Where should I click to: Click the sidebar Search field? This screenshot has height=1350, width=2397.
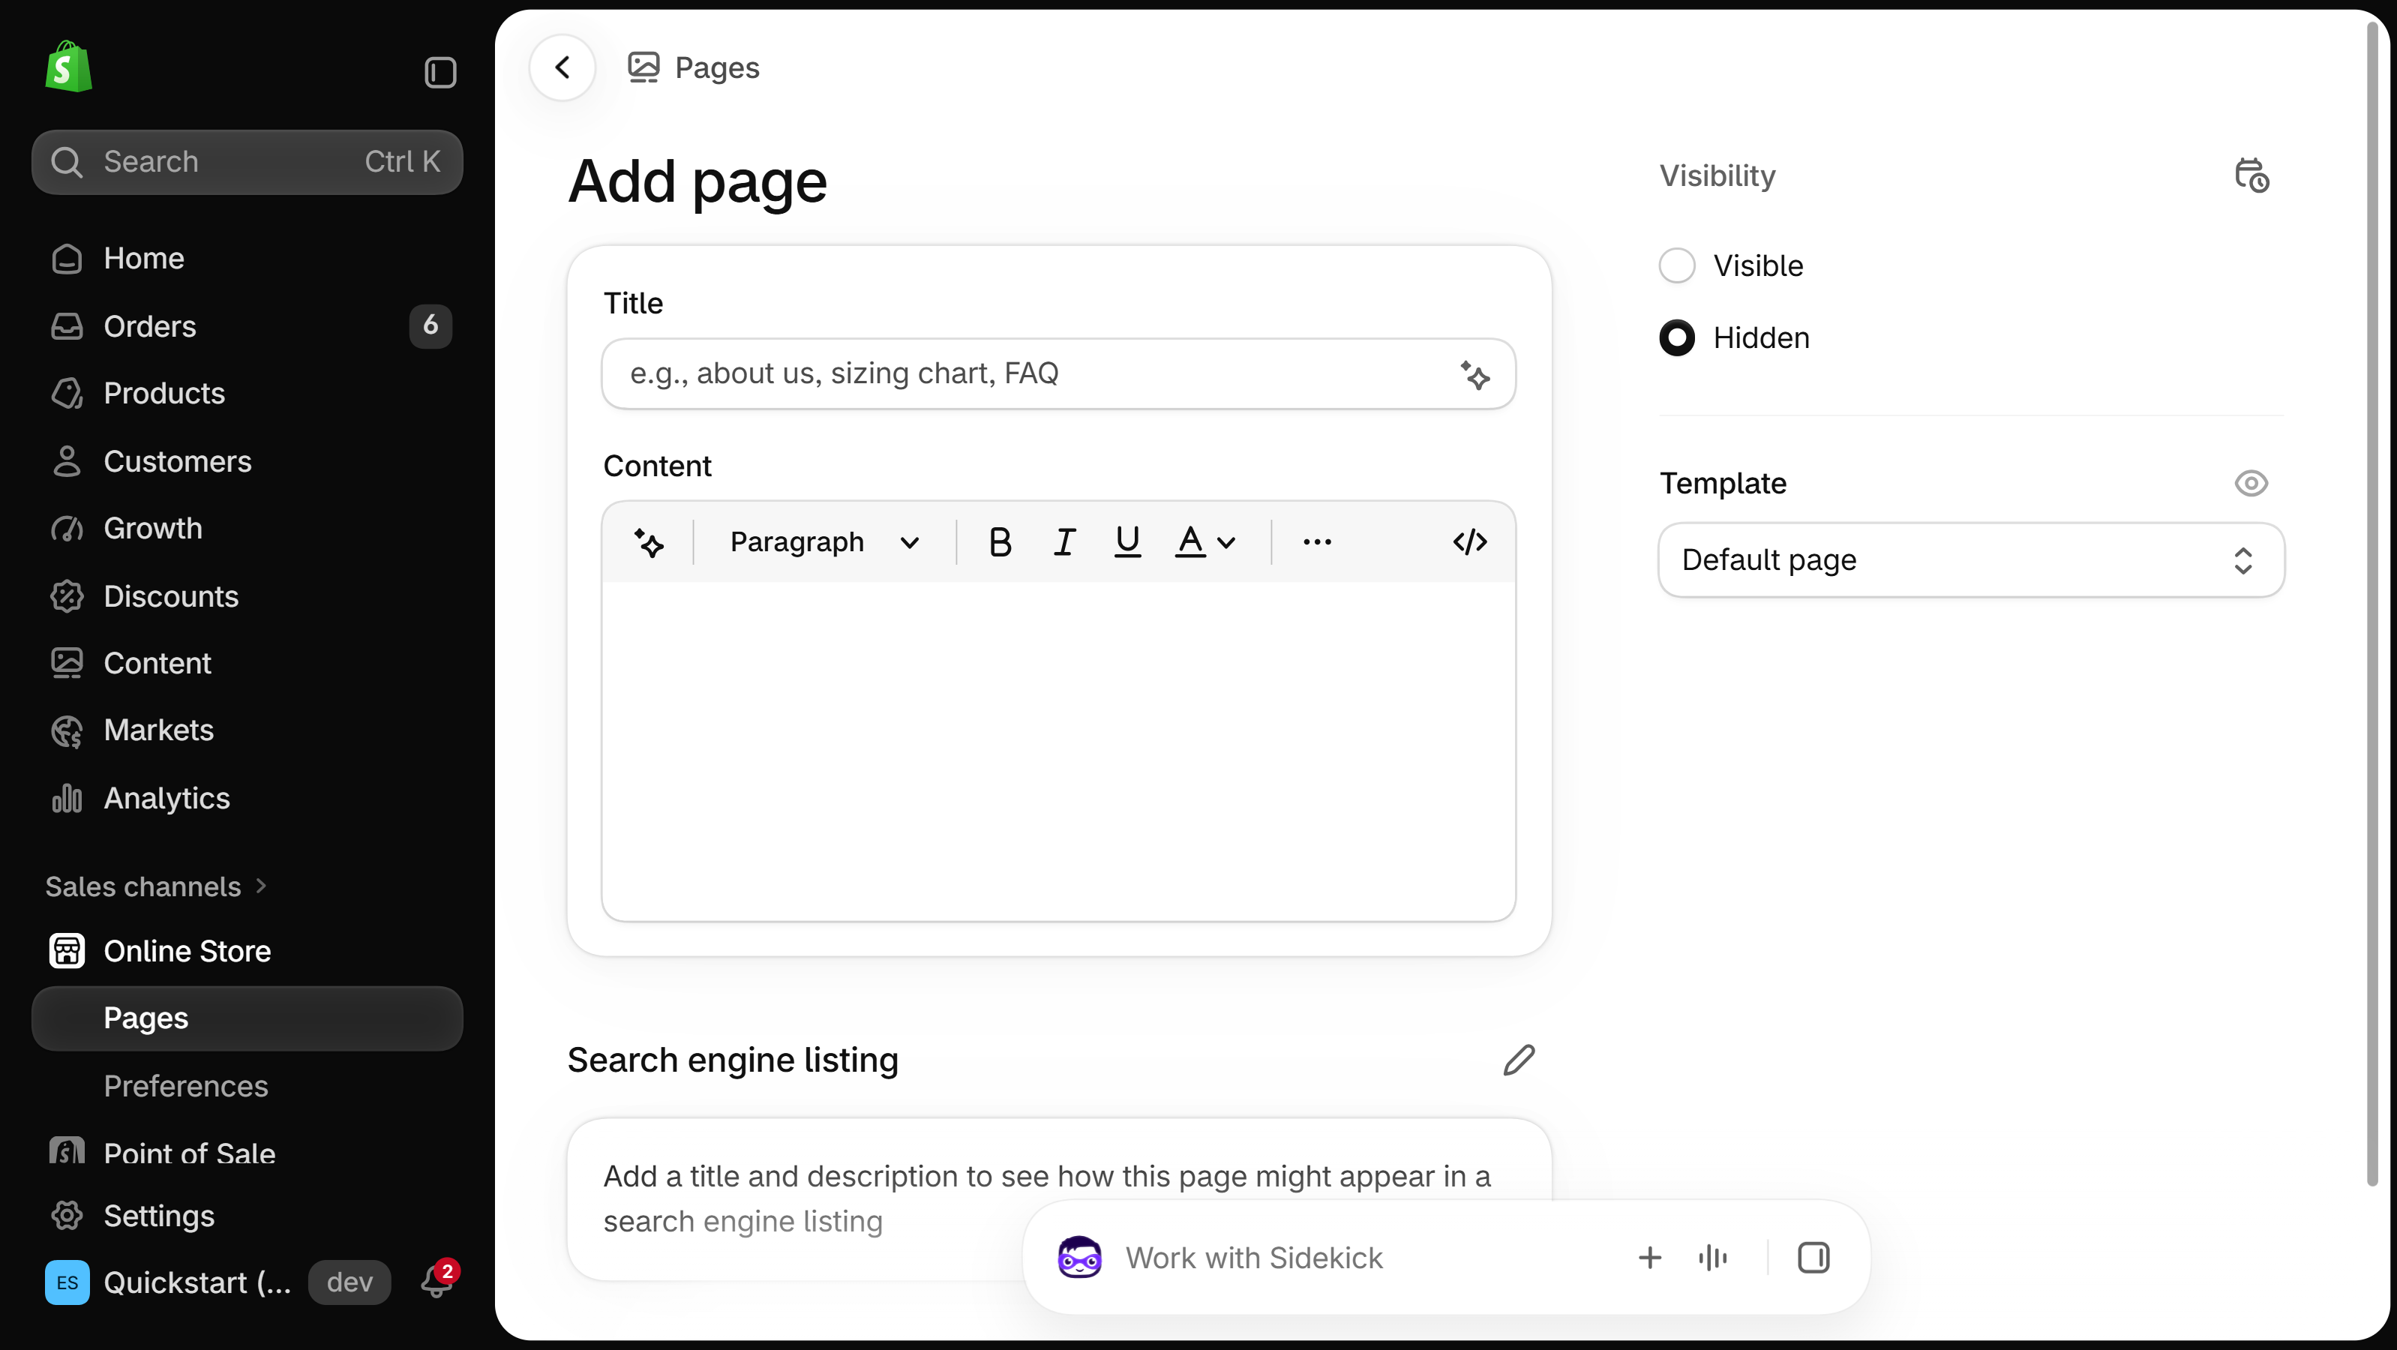click(x=247, y=162)
